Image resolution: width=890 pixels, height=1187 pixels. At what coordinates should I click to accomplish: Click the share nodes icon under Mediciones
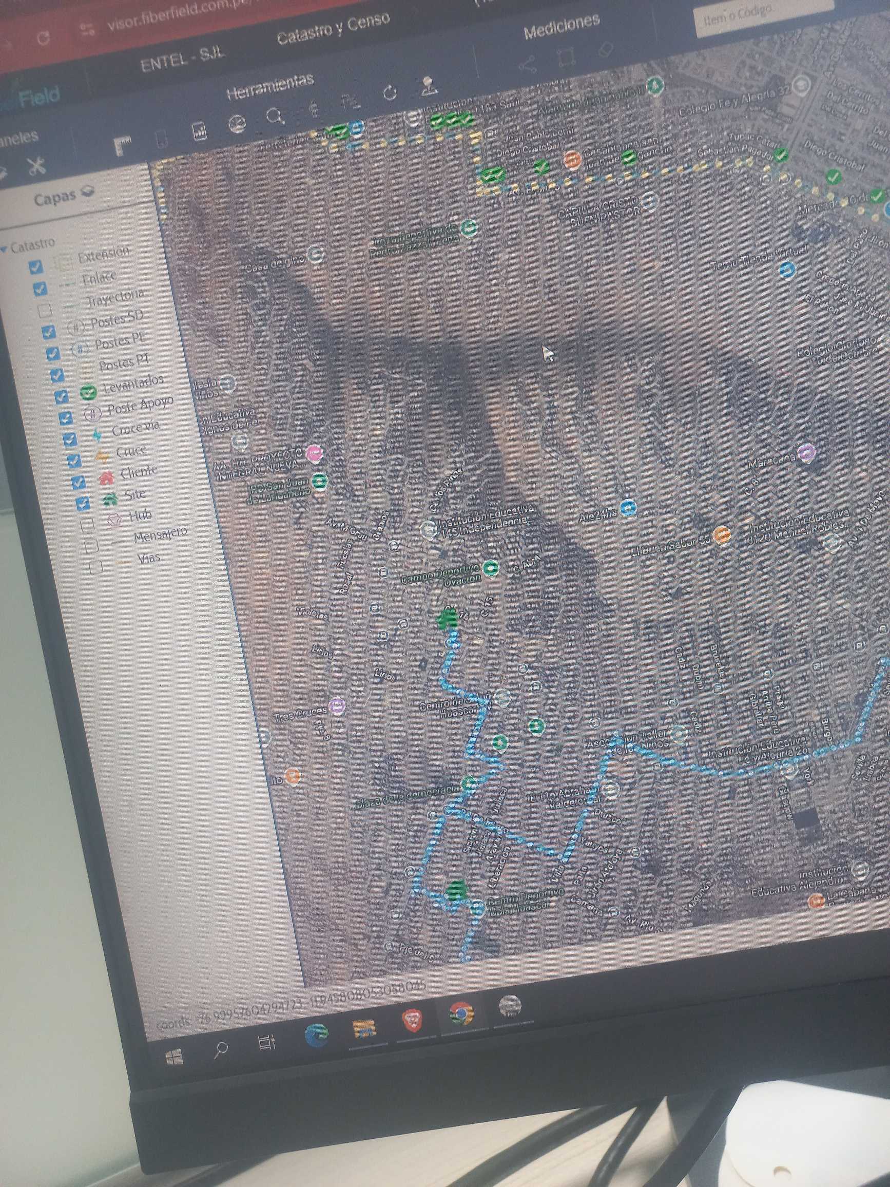coord(527,64)
